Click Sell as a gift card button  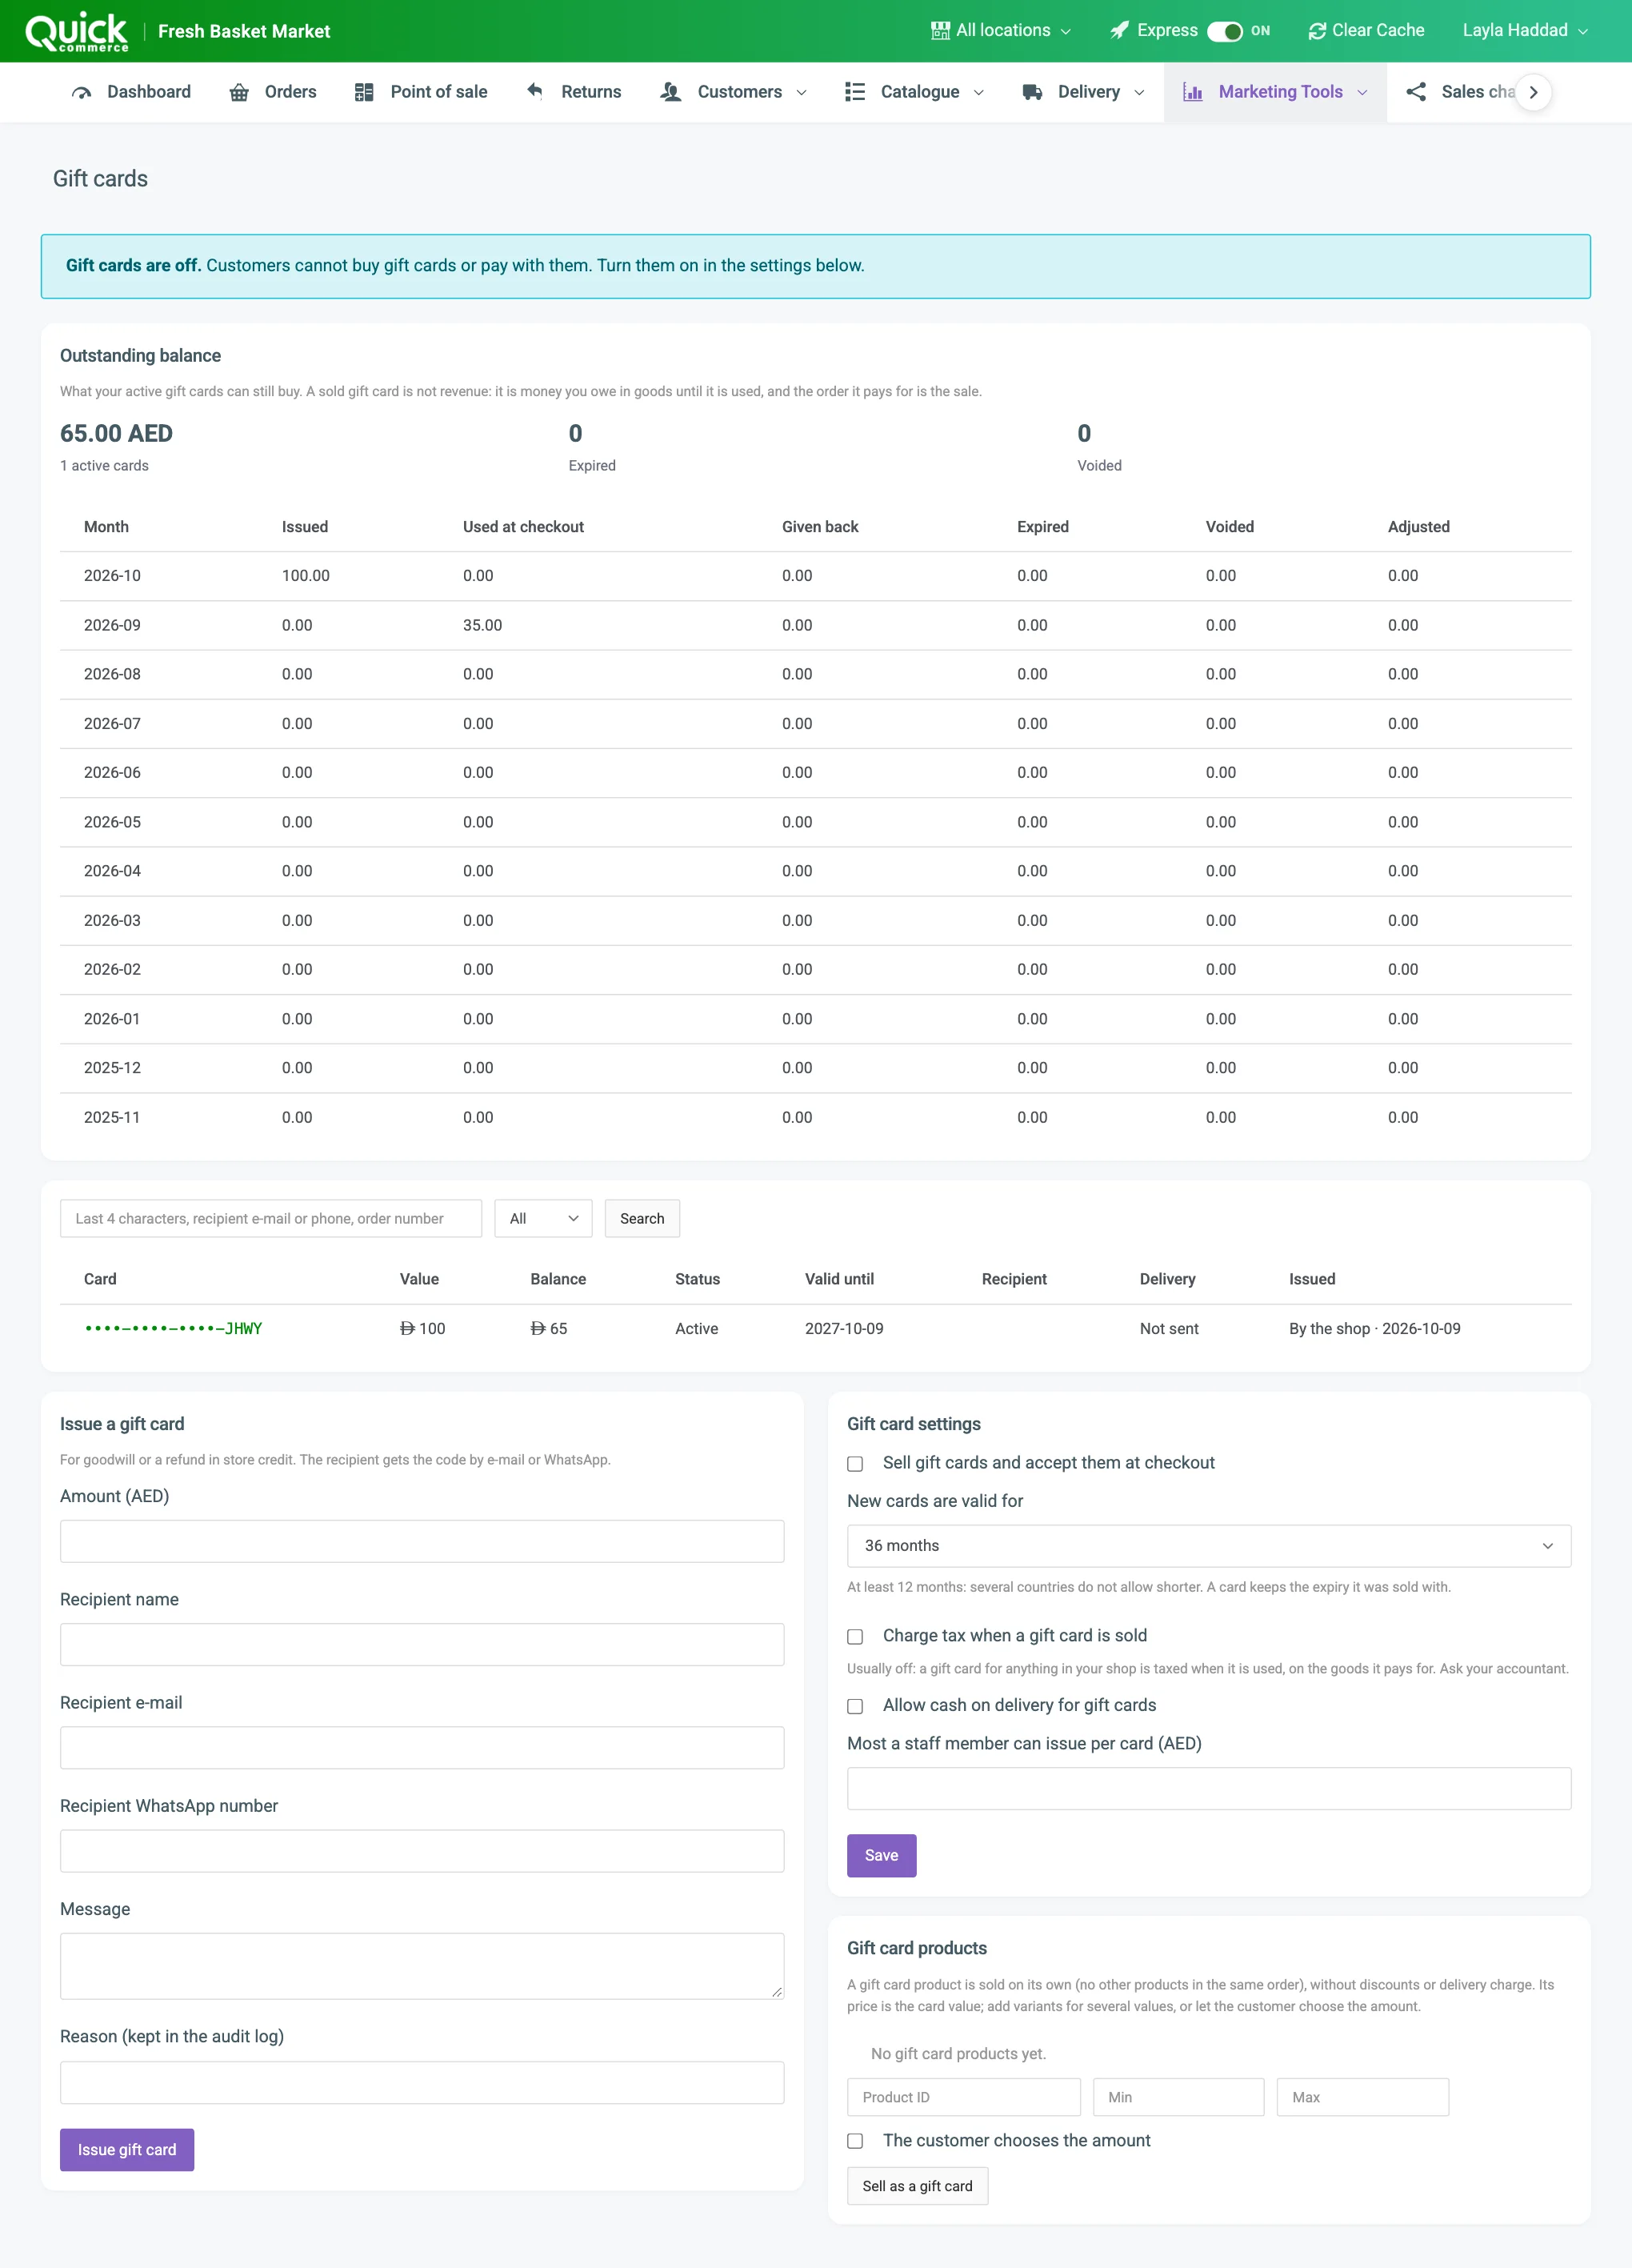918,2186
